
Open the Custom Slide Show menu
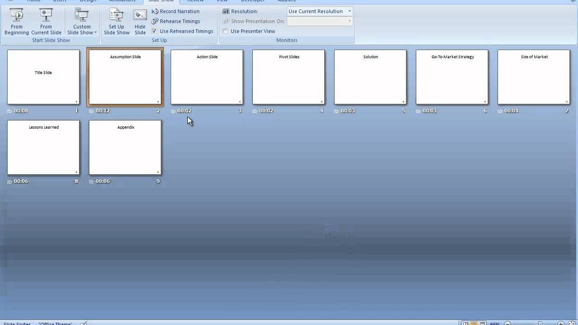pyautogui.click(x=82, y=22)
